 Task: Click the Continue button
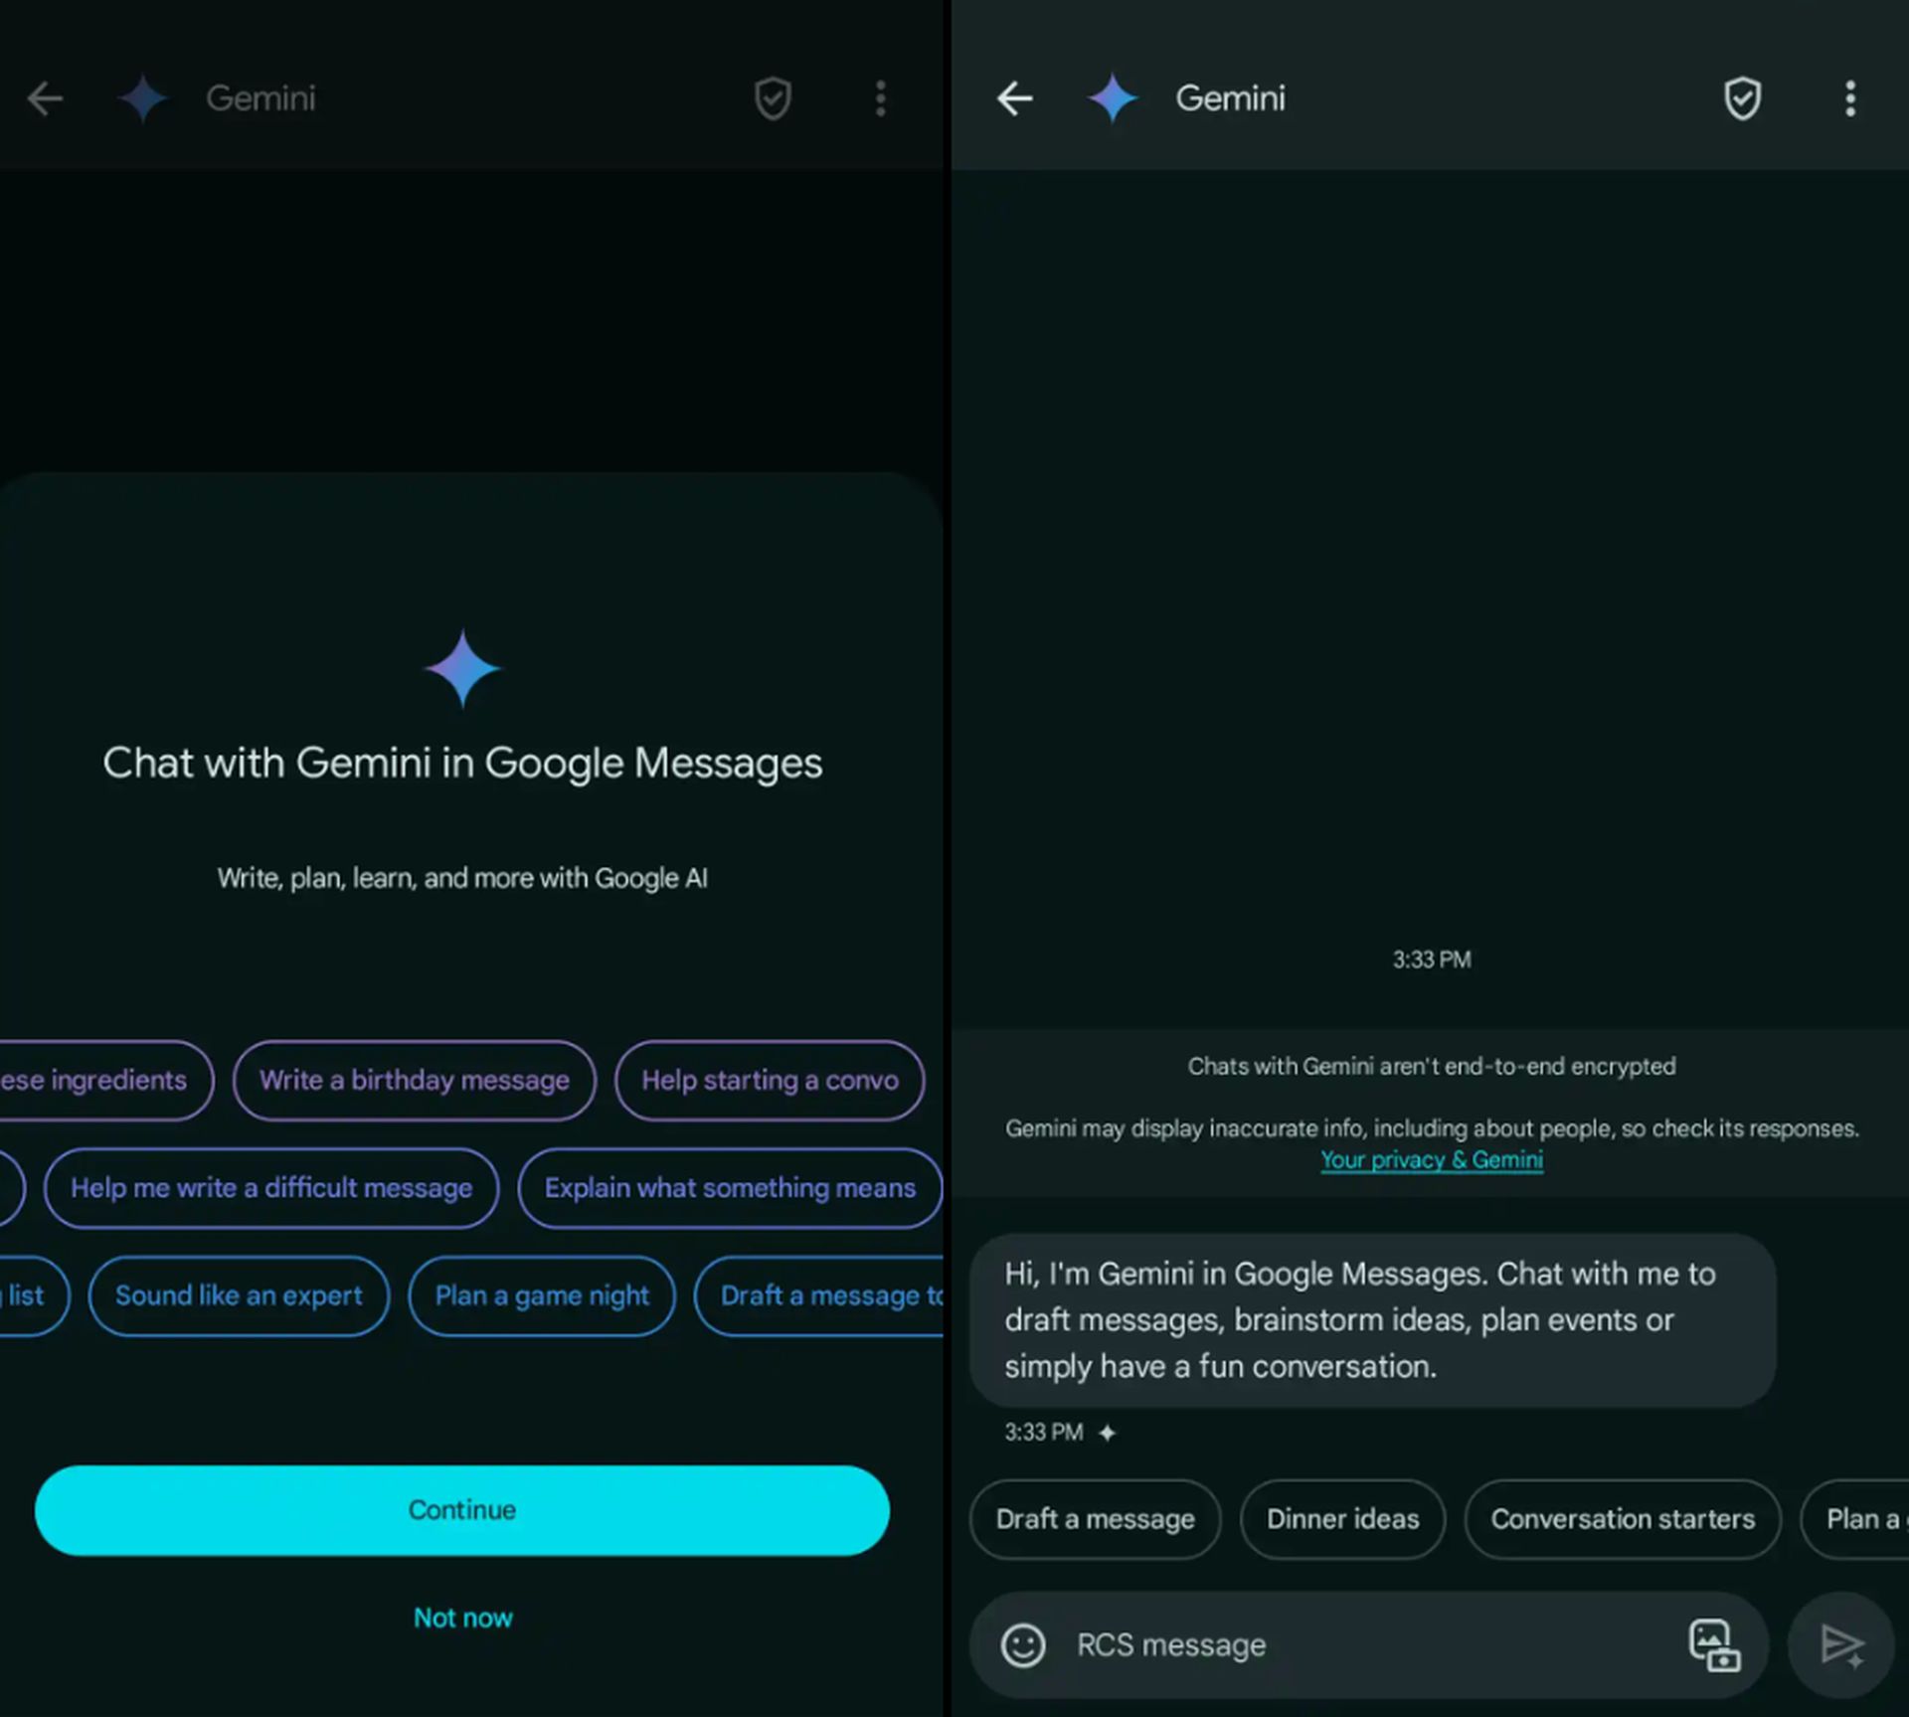point(460,1508)
